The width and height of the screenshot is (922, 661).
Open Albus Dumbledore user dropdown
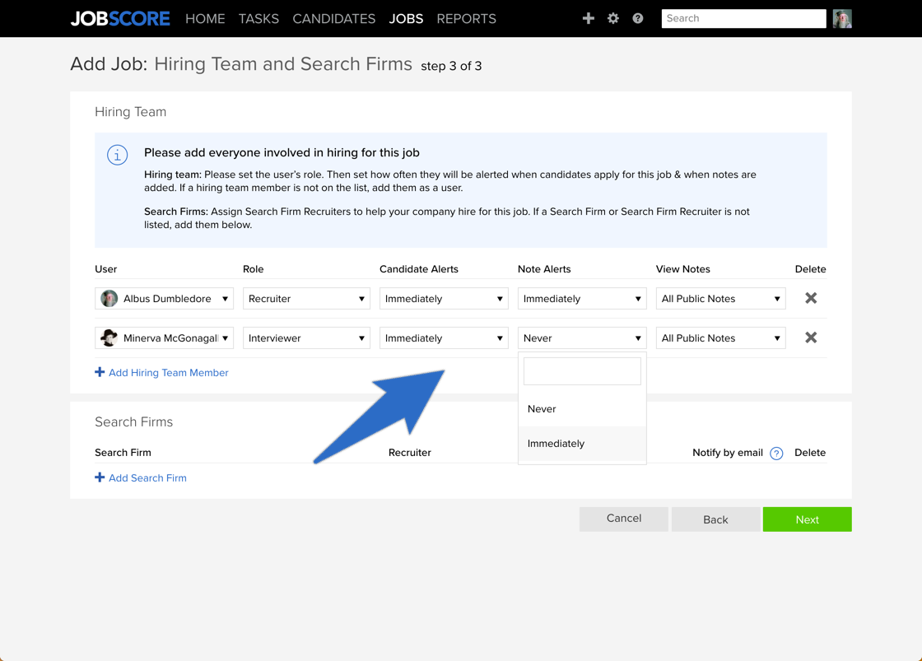tap(164, 298)
